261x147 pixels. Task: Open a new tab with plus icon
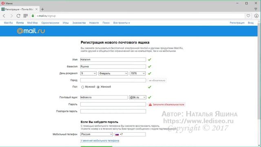point(42,9)
